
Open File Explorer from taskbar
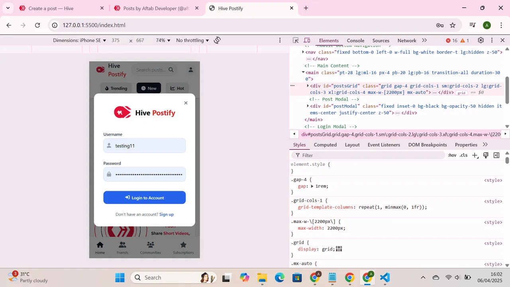coord(262,277)
